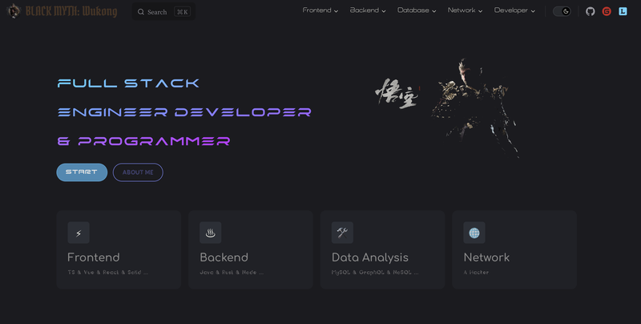Open the GitHub icon link
Viewport: 641px width, 324px height.
[x=590, y=11]
